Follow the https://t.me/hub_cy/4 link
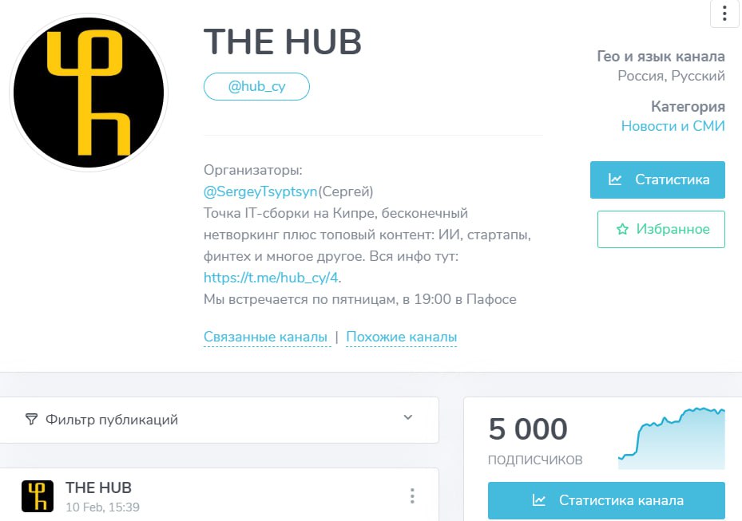The image size is (742, 521). (271, 278)
